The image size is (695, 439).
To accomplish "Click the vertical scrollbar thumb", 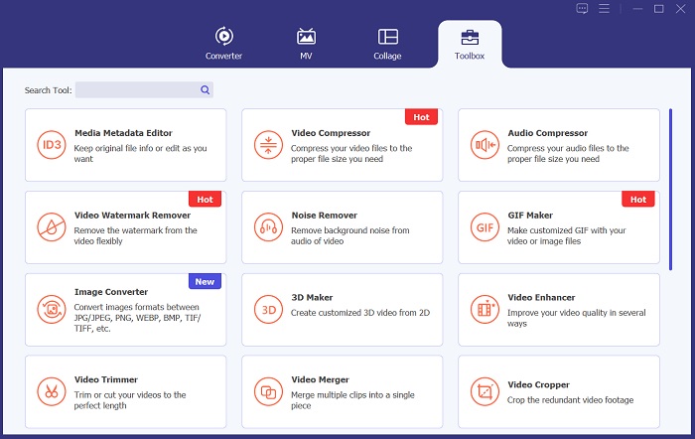I will pos(670,190).
